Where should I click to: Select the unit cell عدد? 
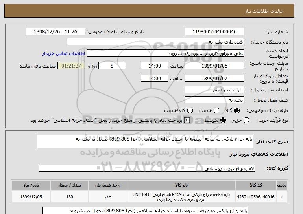(108, 197)
